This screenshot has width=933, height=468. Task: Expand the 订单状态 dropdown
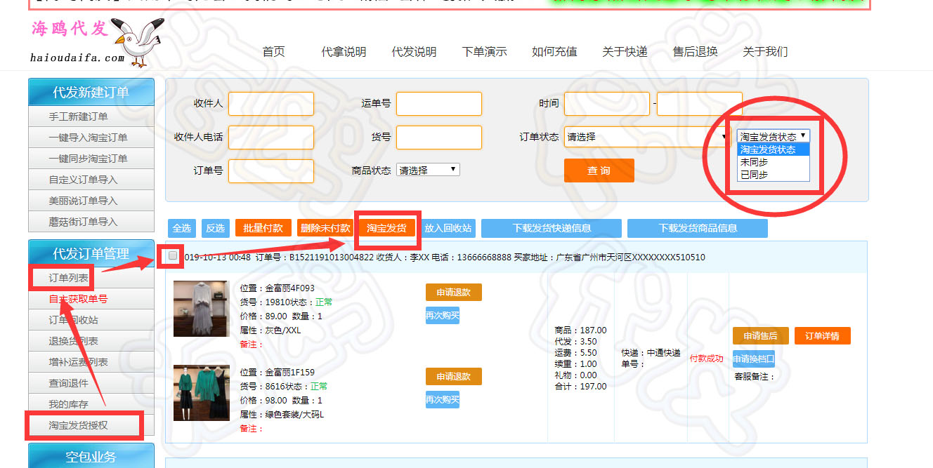(x=646, y=137)
